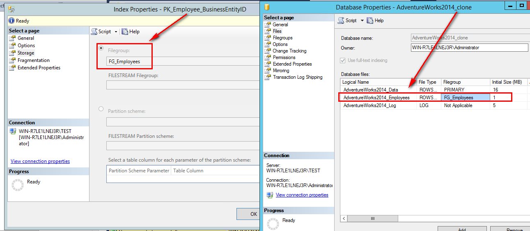
Task: Open General page in Database Properties
Action: (280, 25)
